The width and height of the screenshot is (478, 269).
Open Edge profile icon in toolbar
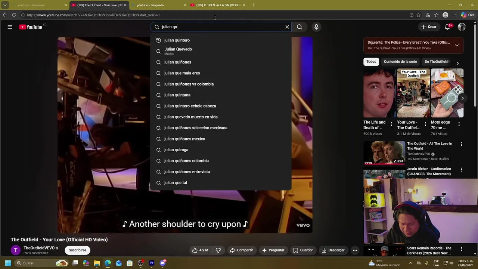[x=445, y=15]
